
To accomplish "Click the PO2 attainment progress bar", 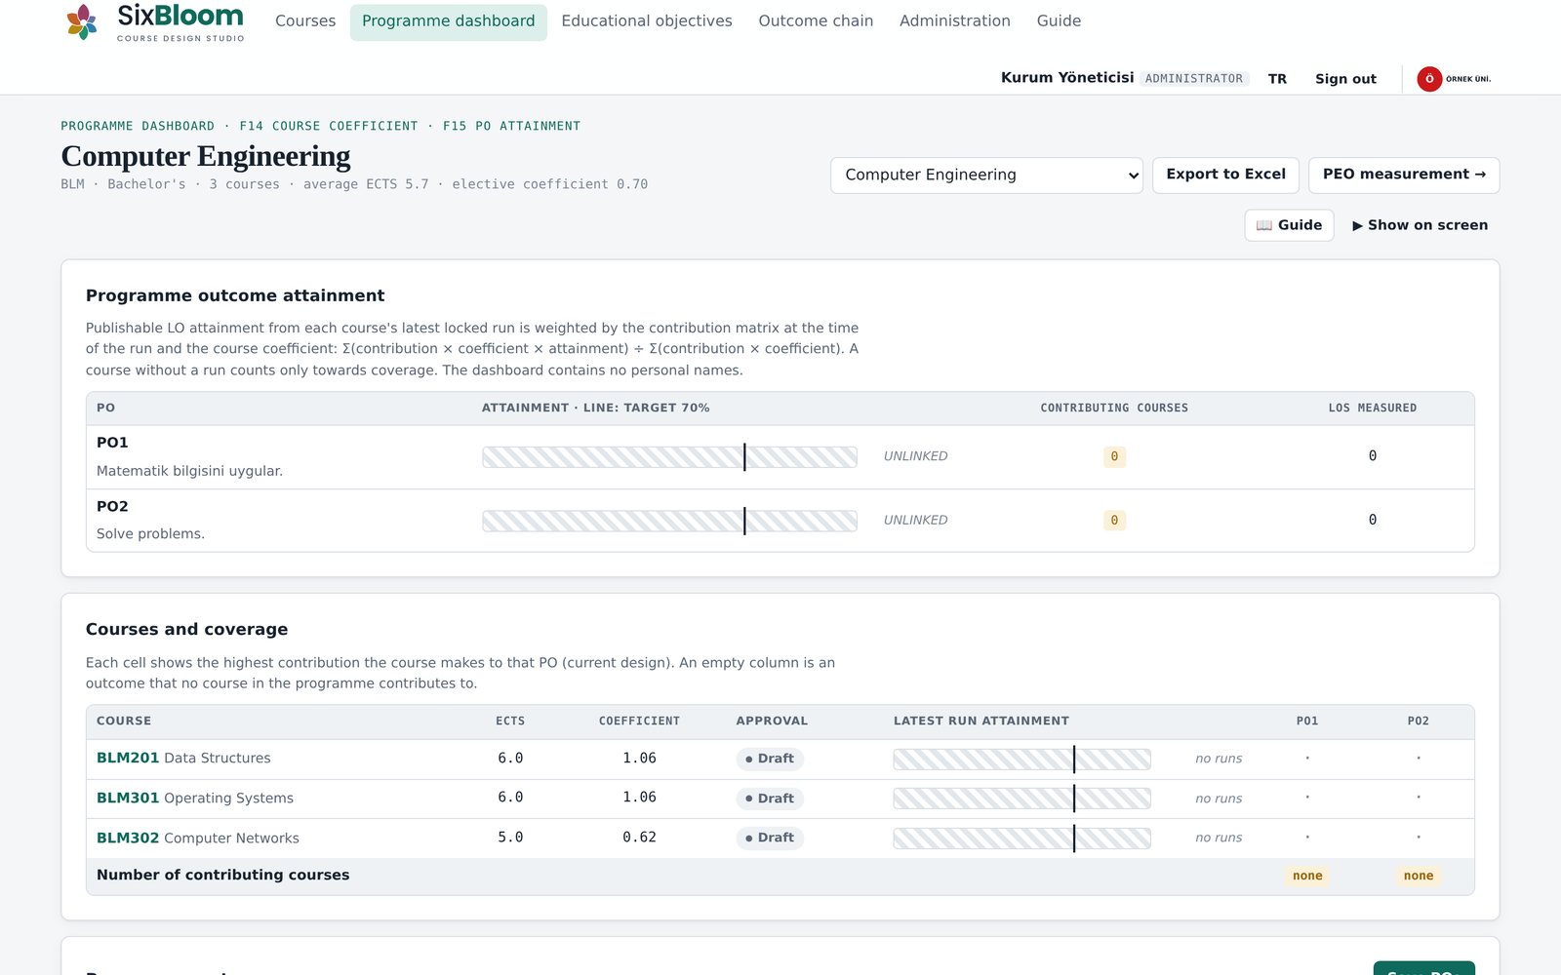I will coord(669,521).
